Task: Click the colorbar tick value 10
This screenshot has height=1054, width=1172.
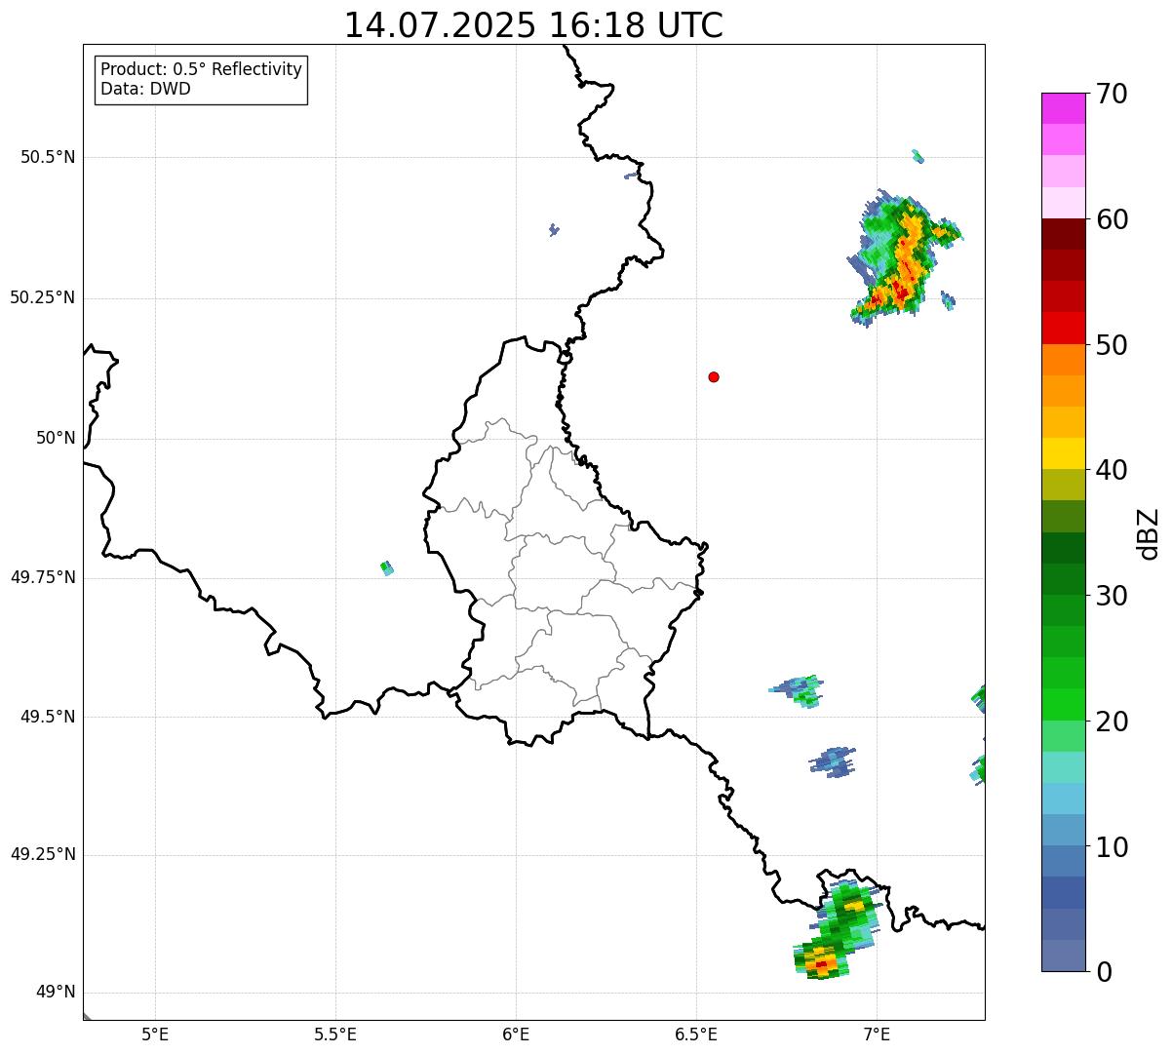Action: [1112, 847]
